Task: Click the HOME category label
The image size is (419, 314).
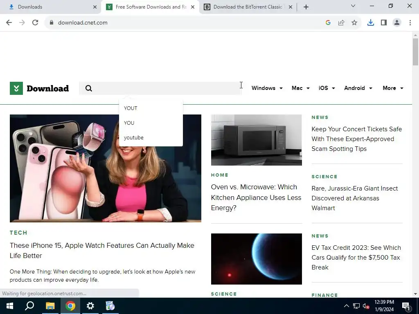Action: (220, 175)
